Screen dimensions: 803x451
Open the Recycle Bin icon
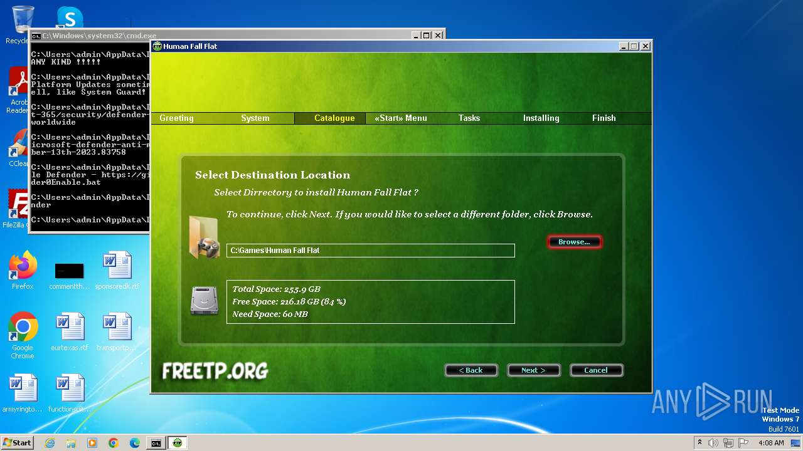tap(19, 25)
